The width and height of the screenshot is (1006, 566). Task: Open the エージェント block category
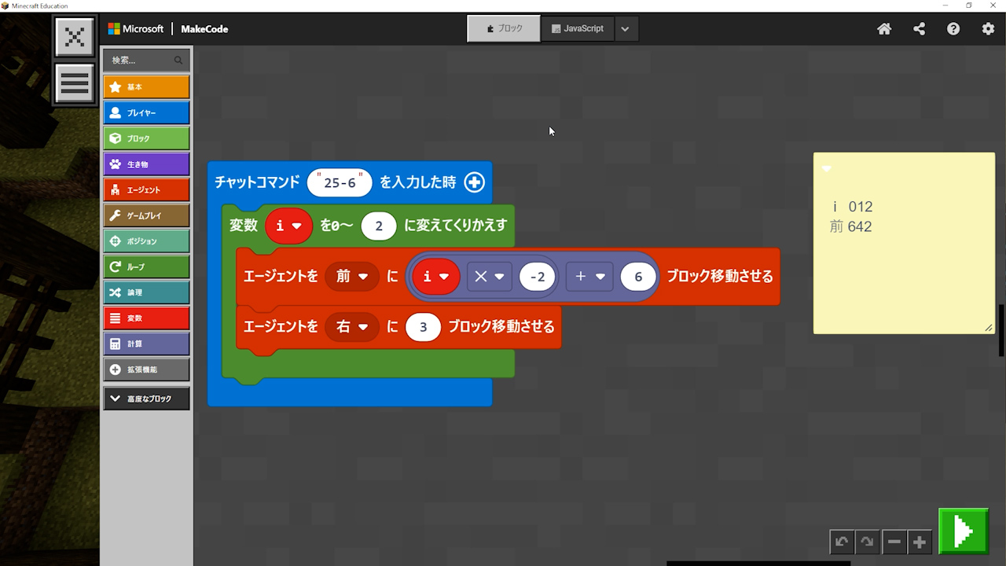point(146,190)
